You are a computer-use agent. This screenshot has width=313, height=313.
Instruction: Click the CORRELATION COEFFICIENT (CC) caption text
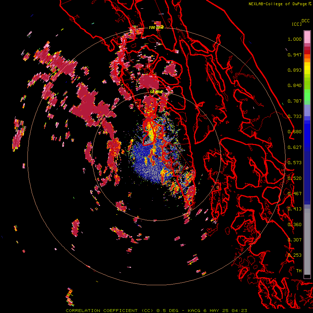[110, 311]
